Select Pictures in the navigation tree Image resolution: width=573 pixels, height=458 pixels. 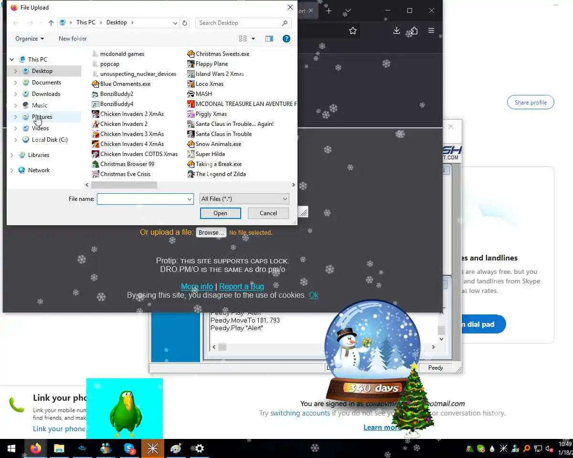tap(42, 117)
